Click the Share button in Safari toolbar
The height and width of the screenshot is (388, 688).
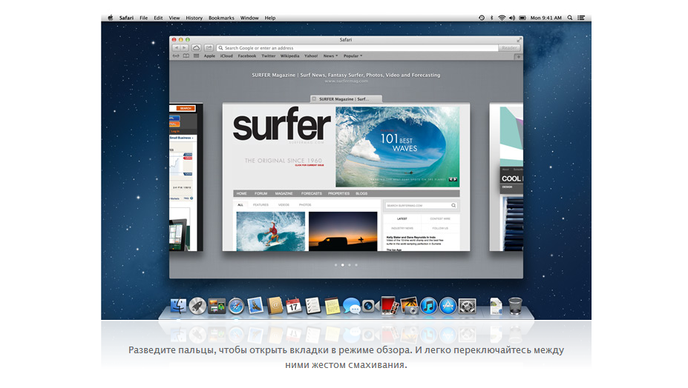[x=209, y=47]
